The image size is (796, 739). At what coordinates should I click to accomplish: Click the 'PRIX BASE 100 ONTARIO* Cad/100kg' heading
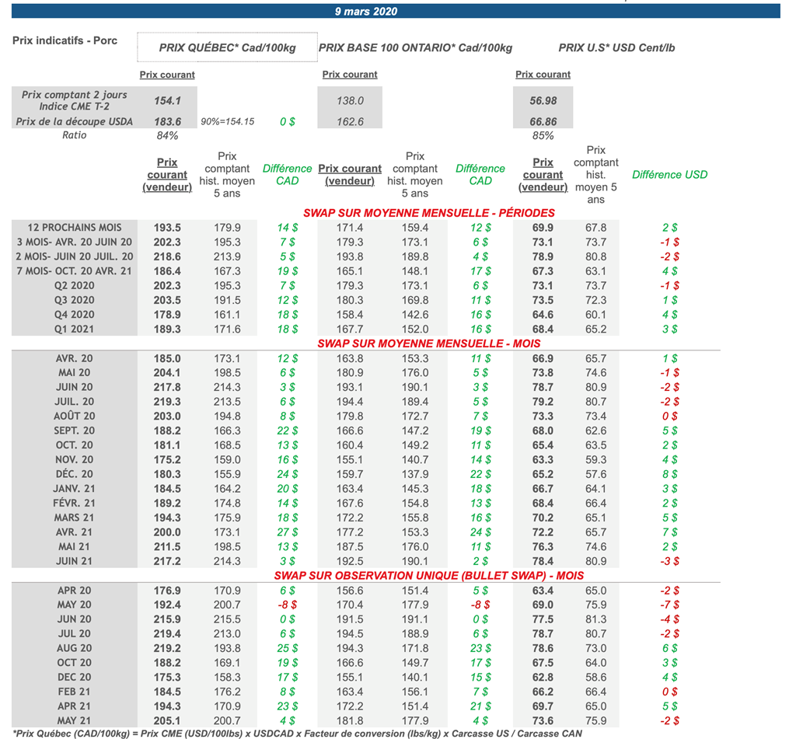point(415,47)
